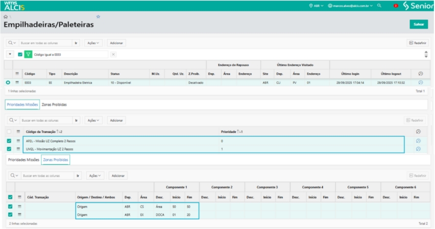Focus main grid search input field
Image resolution: width=435 pixels, height=229 pixels.
(45, 43)
